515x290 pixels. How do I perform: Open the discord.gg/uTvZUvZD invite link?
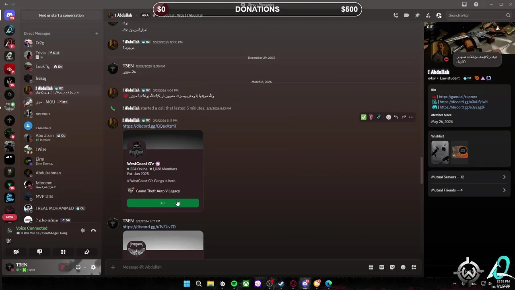149,227
